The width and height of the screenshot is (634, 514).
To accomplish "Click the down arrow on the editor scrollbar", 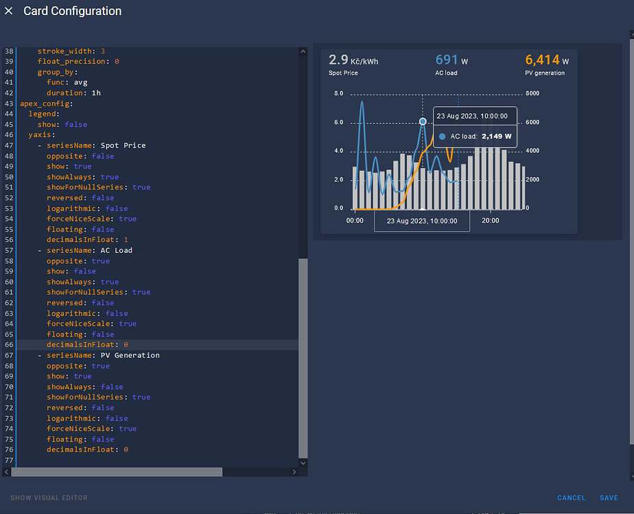I will [x=303, y=462].
